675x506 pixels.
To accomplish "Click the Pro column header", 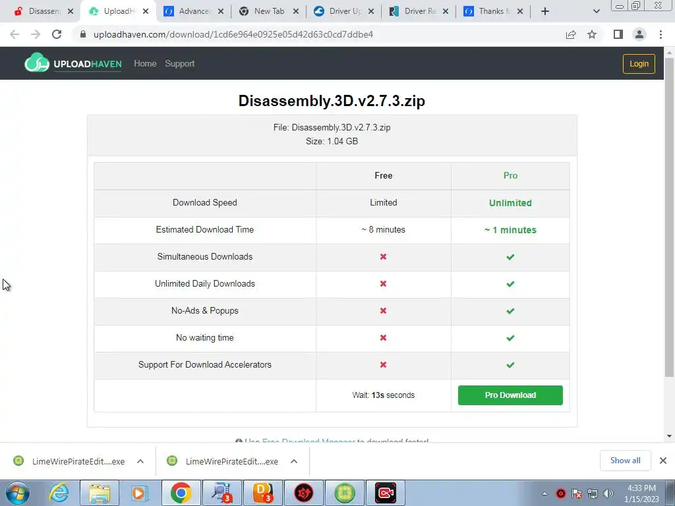I will click(510, 175).
